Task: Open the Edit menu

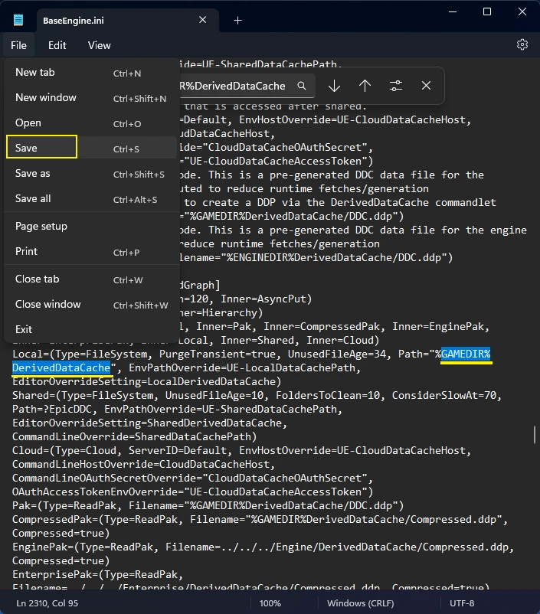Action: click(x=57, y=45)
